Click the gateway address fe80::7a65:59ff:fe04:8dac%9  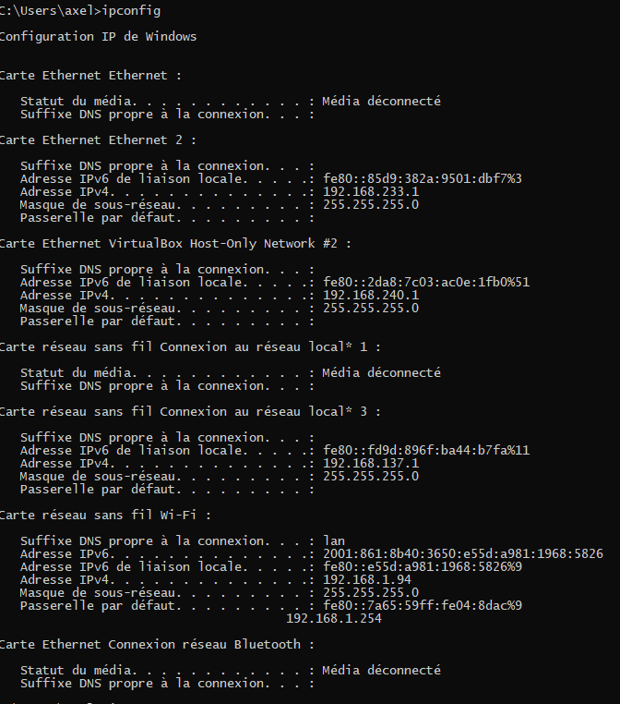point(423,605)
